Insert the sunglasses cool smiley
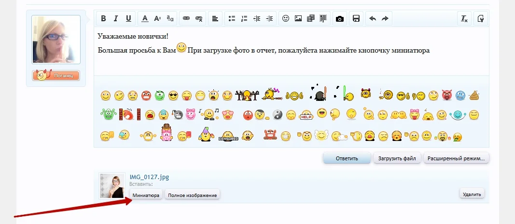 [x=173, y=96]
